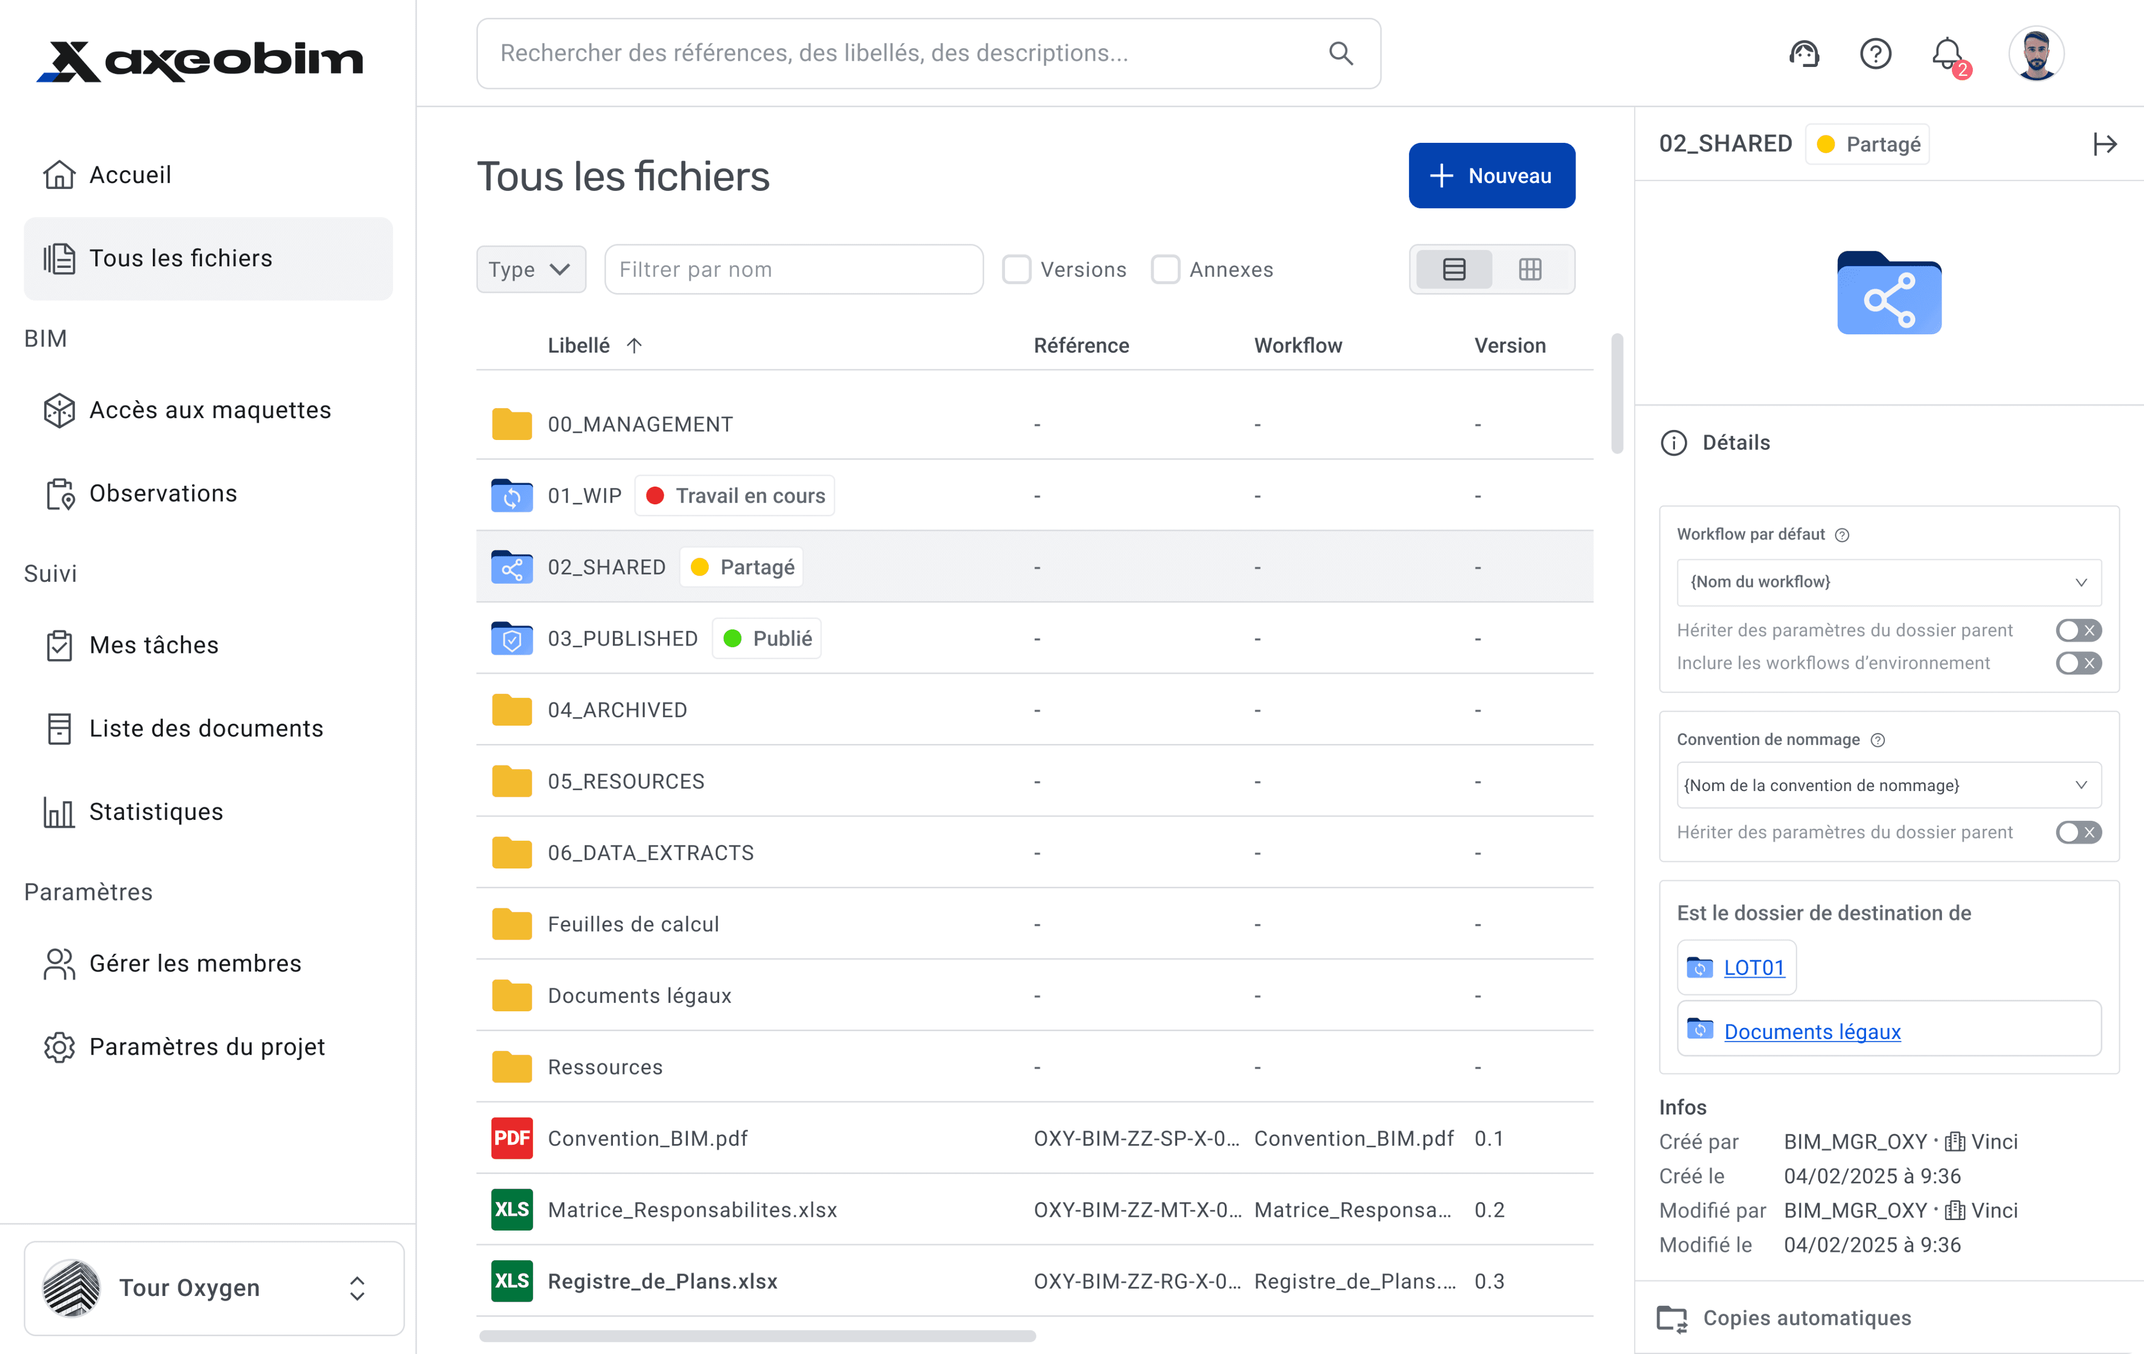
Task: Switch to grid view layout
Action: coord(1529,270)
